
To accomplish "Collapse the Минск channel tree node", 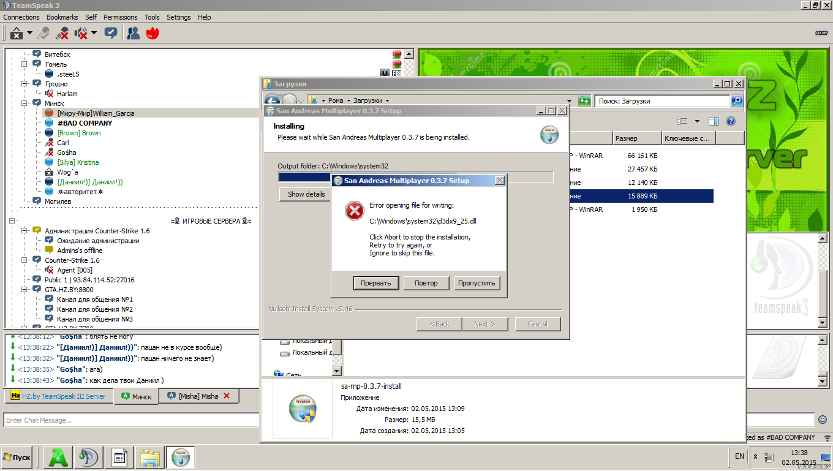I will click(25, 104).
